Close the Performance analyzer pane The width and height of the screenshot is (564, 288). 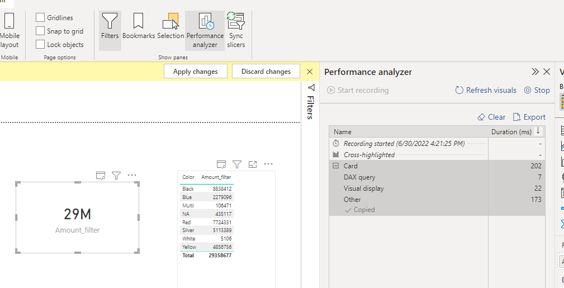click(547, 72)
